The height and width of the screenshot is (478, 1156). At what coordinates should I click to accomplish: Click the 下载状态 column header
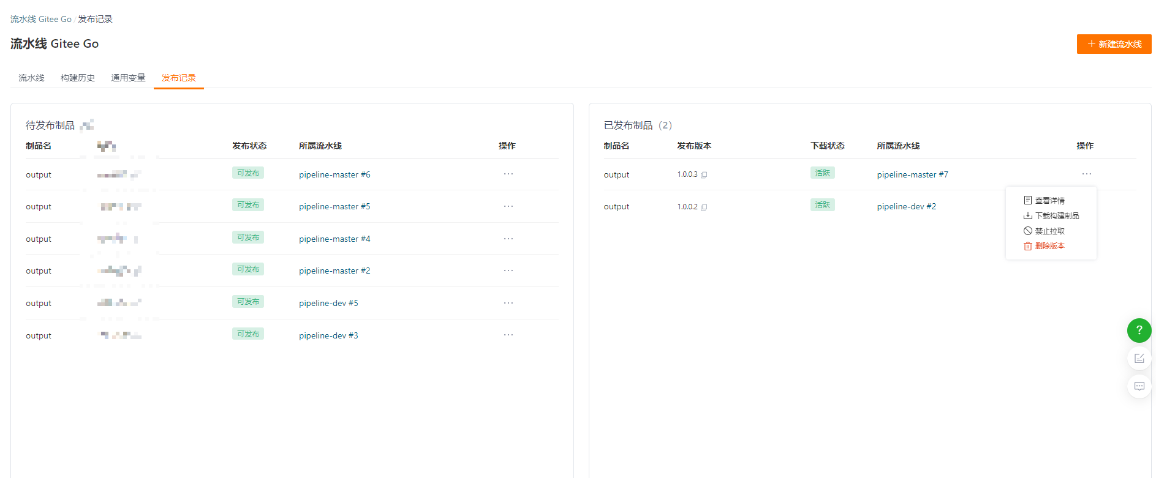(828, 146)
